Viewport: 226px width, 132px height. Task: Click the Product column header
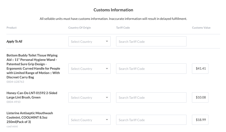pyautogui.click(x=12, y=28)
